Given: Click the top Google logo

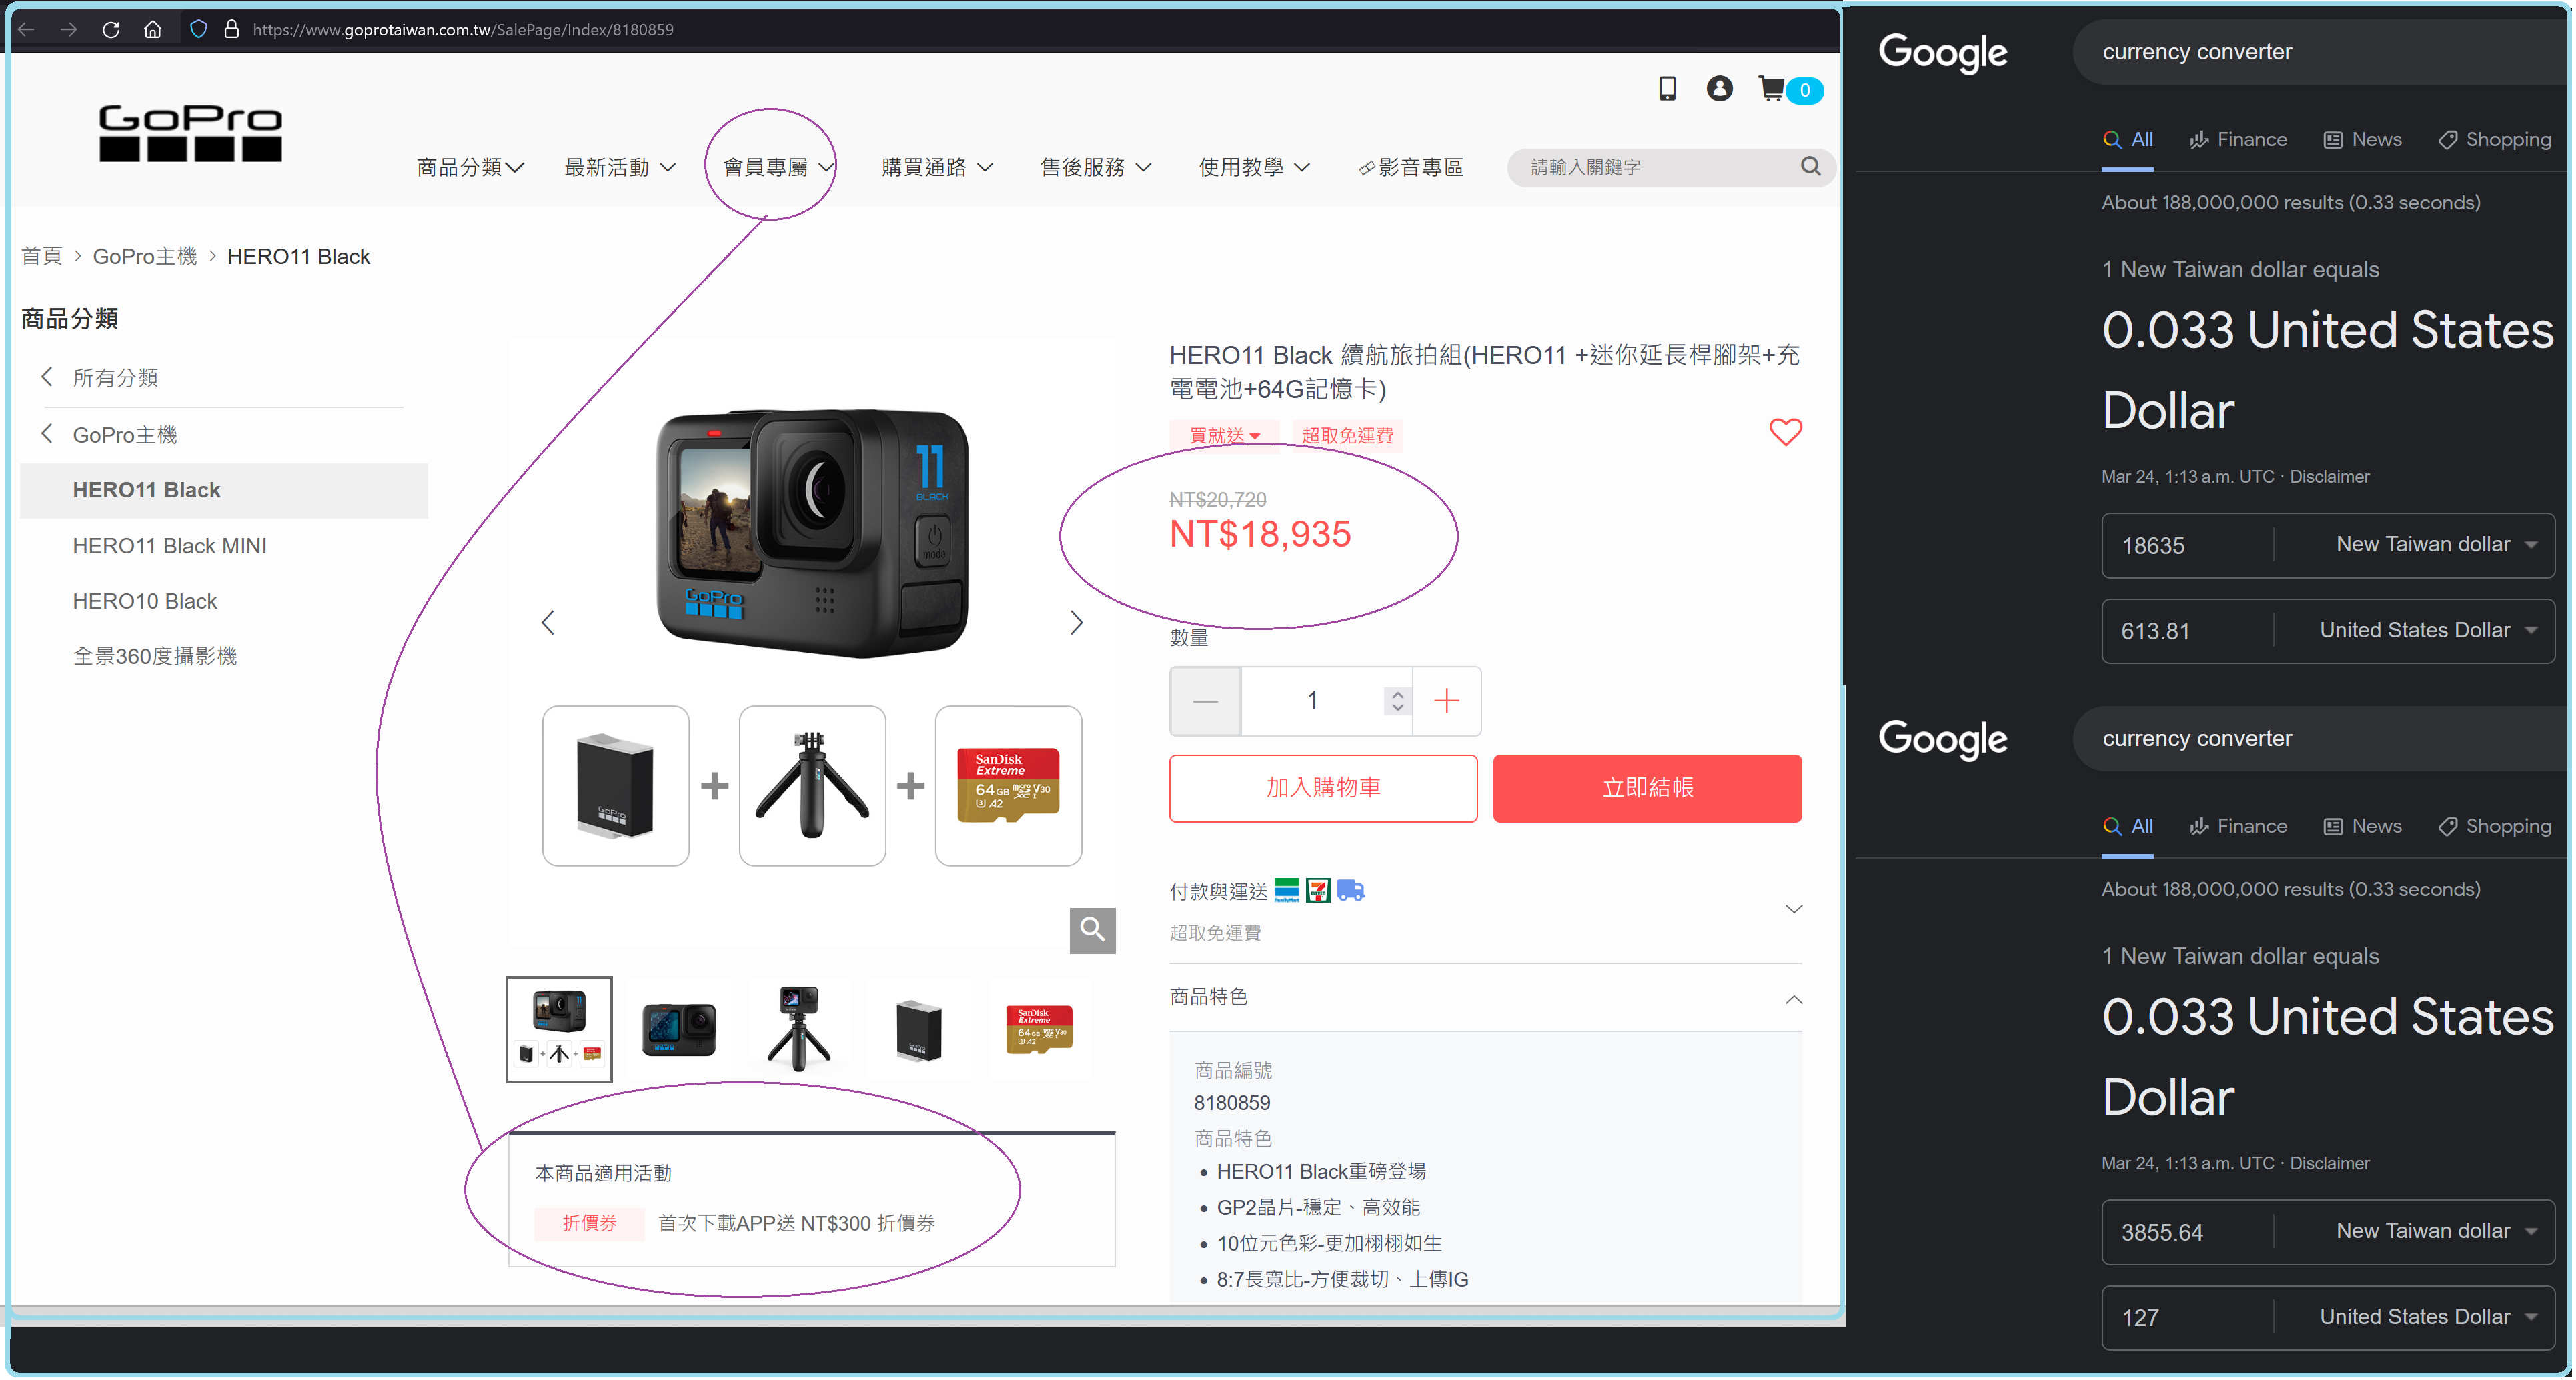Looking at the screenshot, I should pyautogui.click(x=1942, y=52).
